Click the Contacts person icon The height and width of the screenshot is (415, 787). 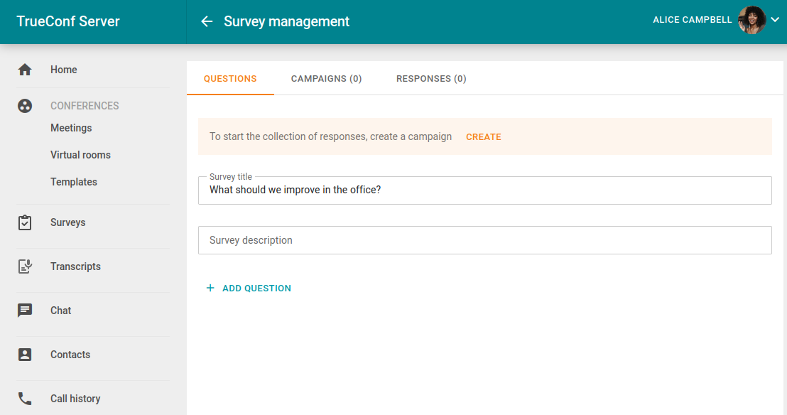pos(25,355)
